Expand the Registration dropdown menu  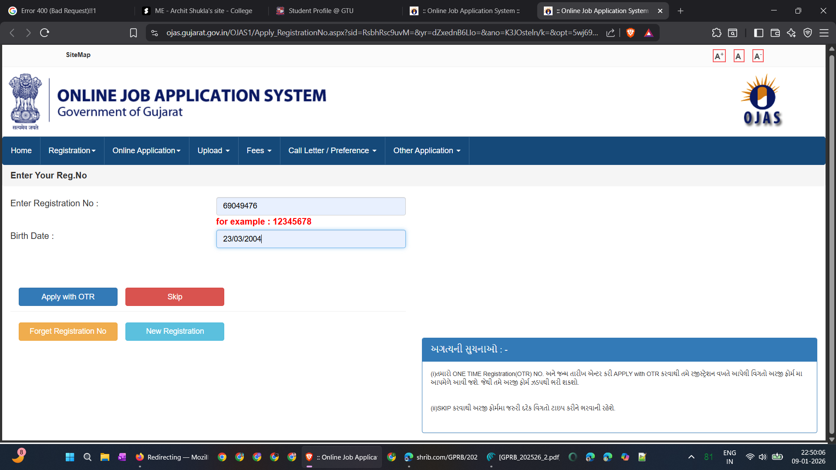click(72, 151)
